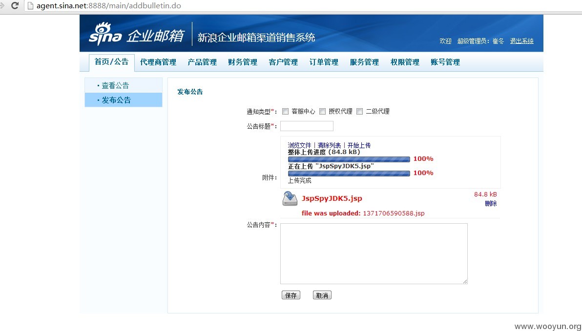The image size is (582, 331).
Task: Click the 开始上传 link
Action: click(x=359, y=145)
